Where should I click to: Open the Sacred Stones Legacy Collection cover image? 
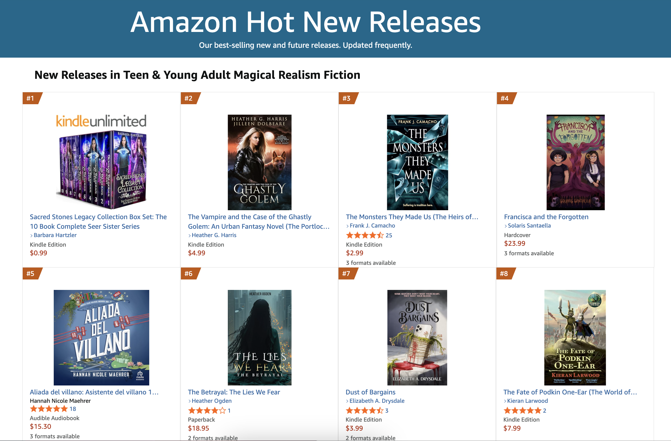point(101,162)
